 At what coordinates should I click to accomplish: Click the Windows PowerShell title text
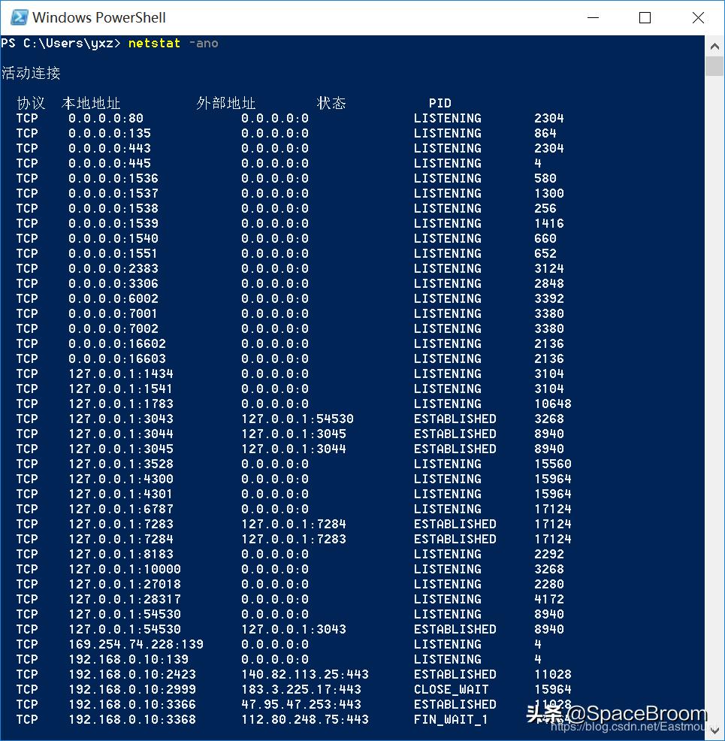(x=98, y=17)
